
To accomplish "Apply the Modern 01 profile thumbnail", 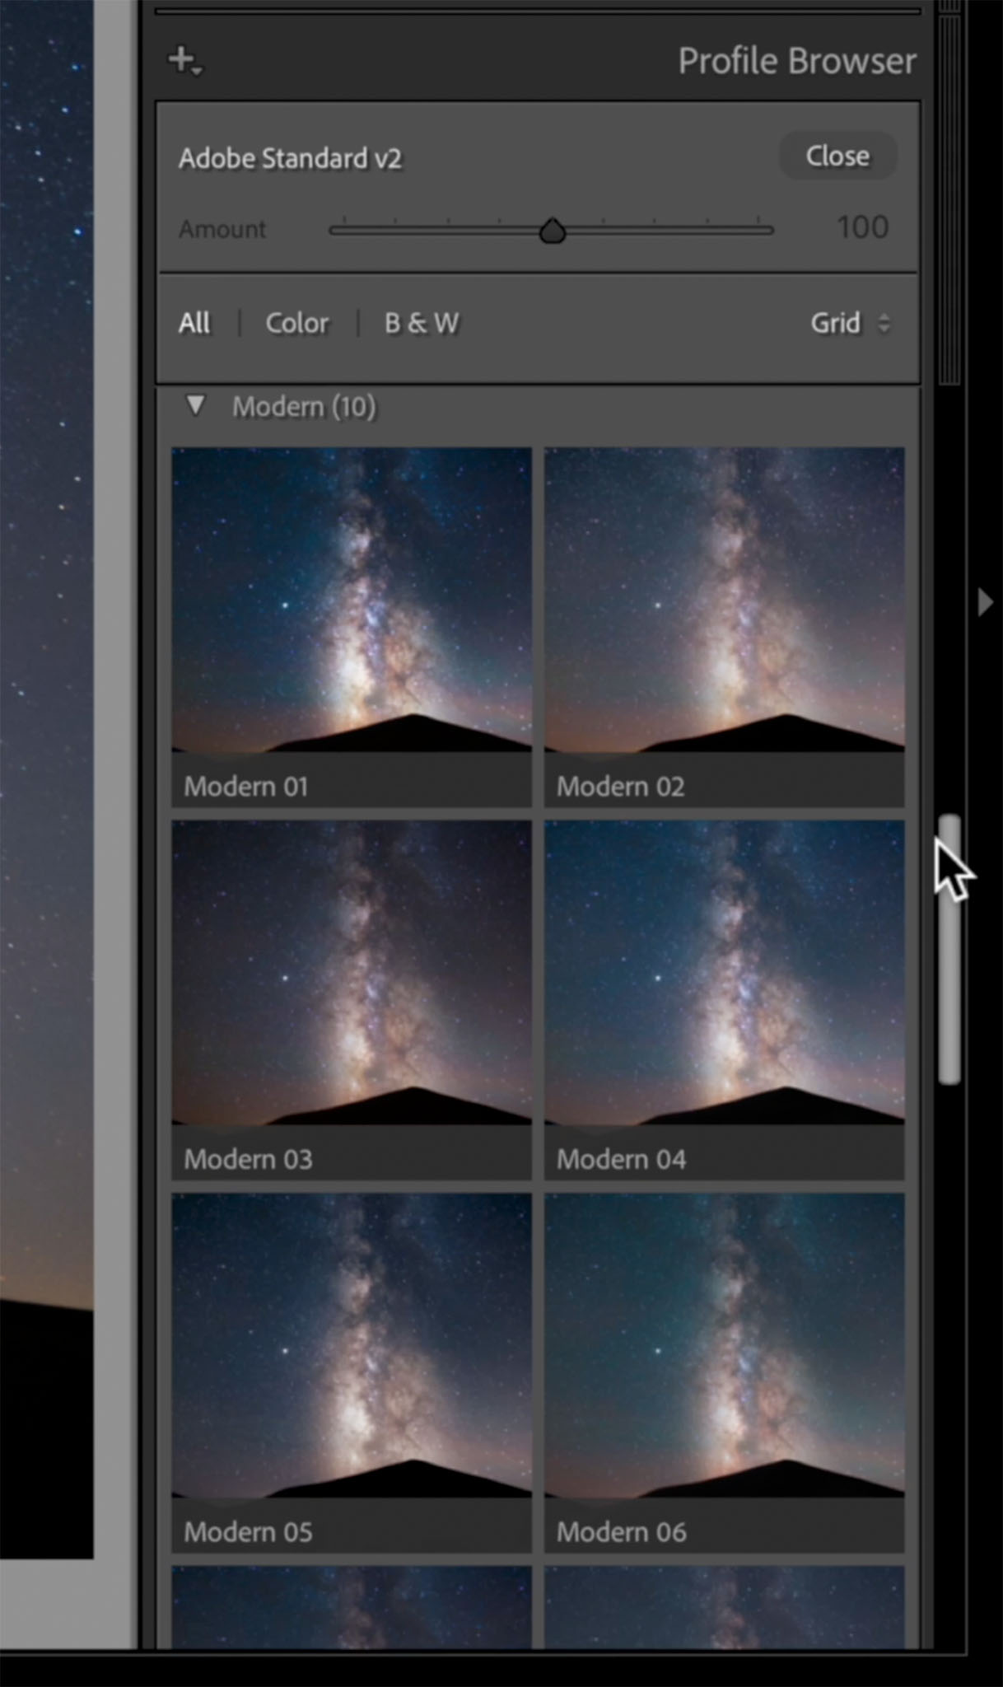I will [352, 600].
